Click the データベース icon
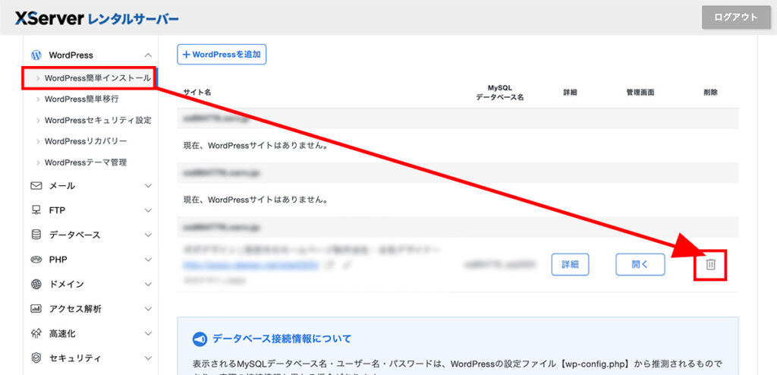This screenshot has height=375, width=777. tap(36, 235)
